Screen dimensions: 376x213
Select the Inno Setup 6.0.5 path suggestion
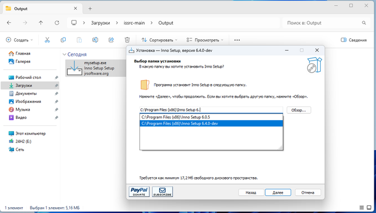coord(211,117)
